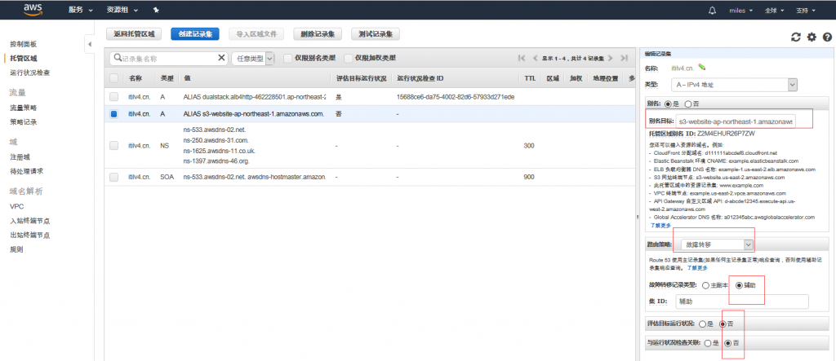This screenshot has height=361, width=836.
Task: Click 创建记录集 button
Action: (x=195, y=34)
